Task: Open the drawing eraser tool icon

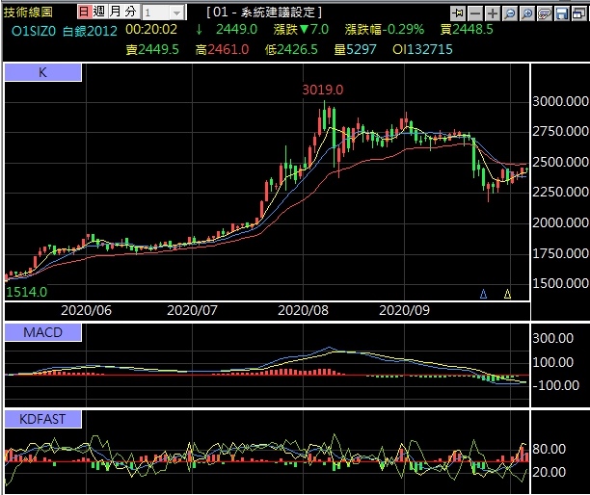Action: click(x=545, y=13)
